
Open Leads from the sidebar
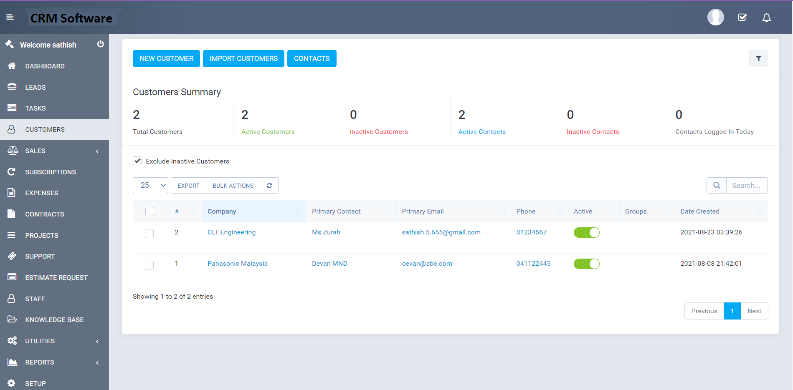(x=35, y=88)
